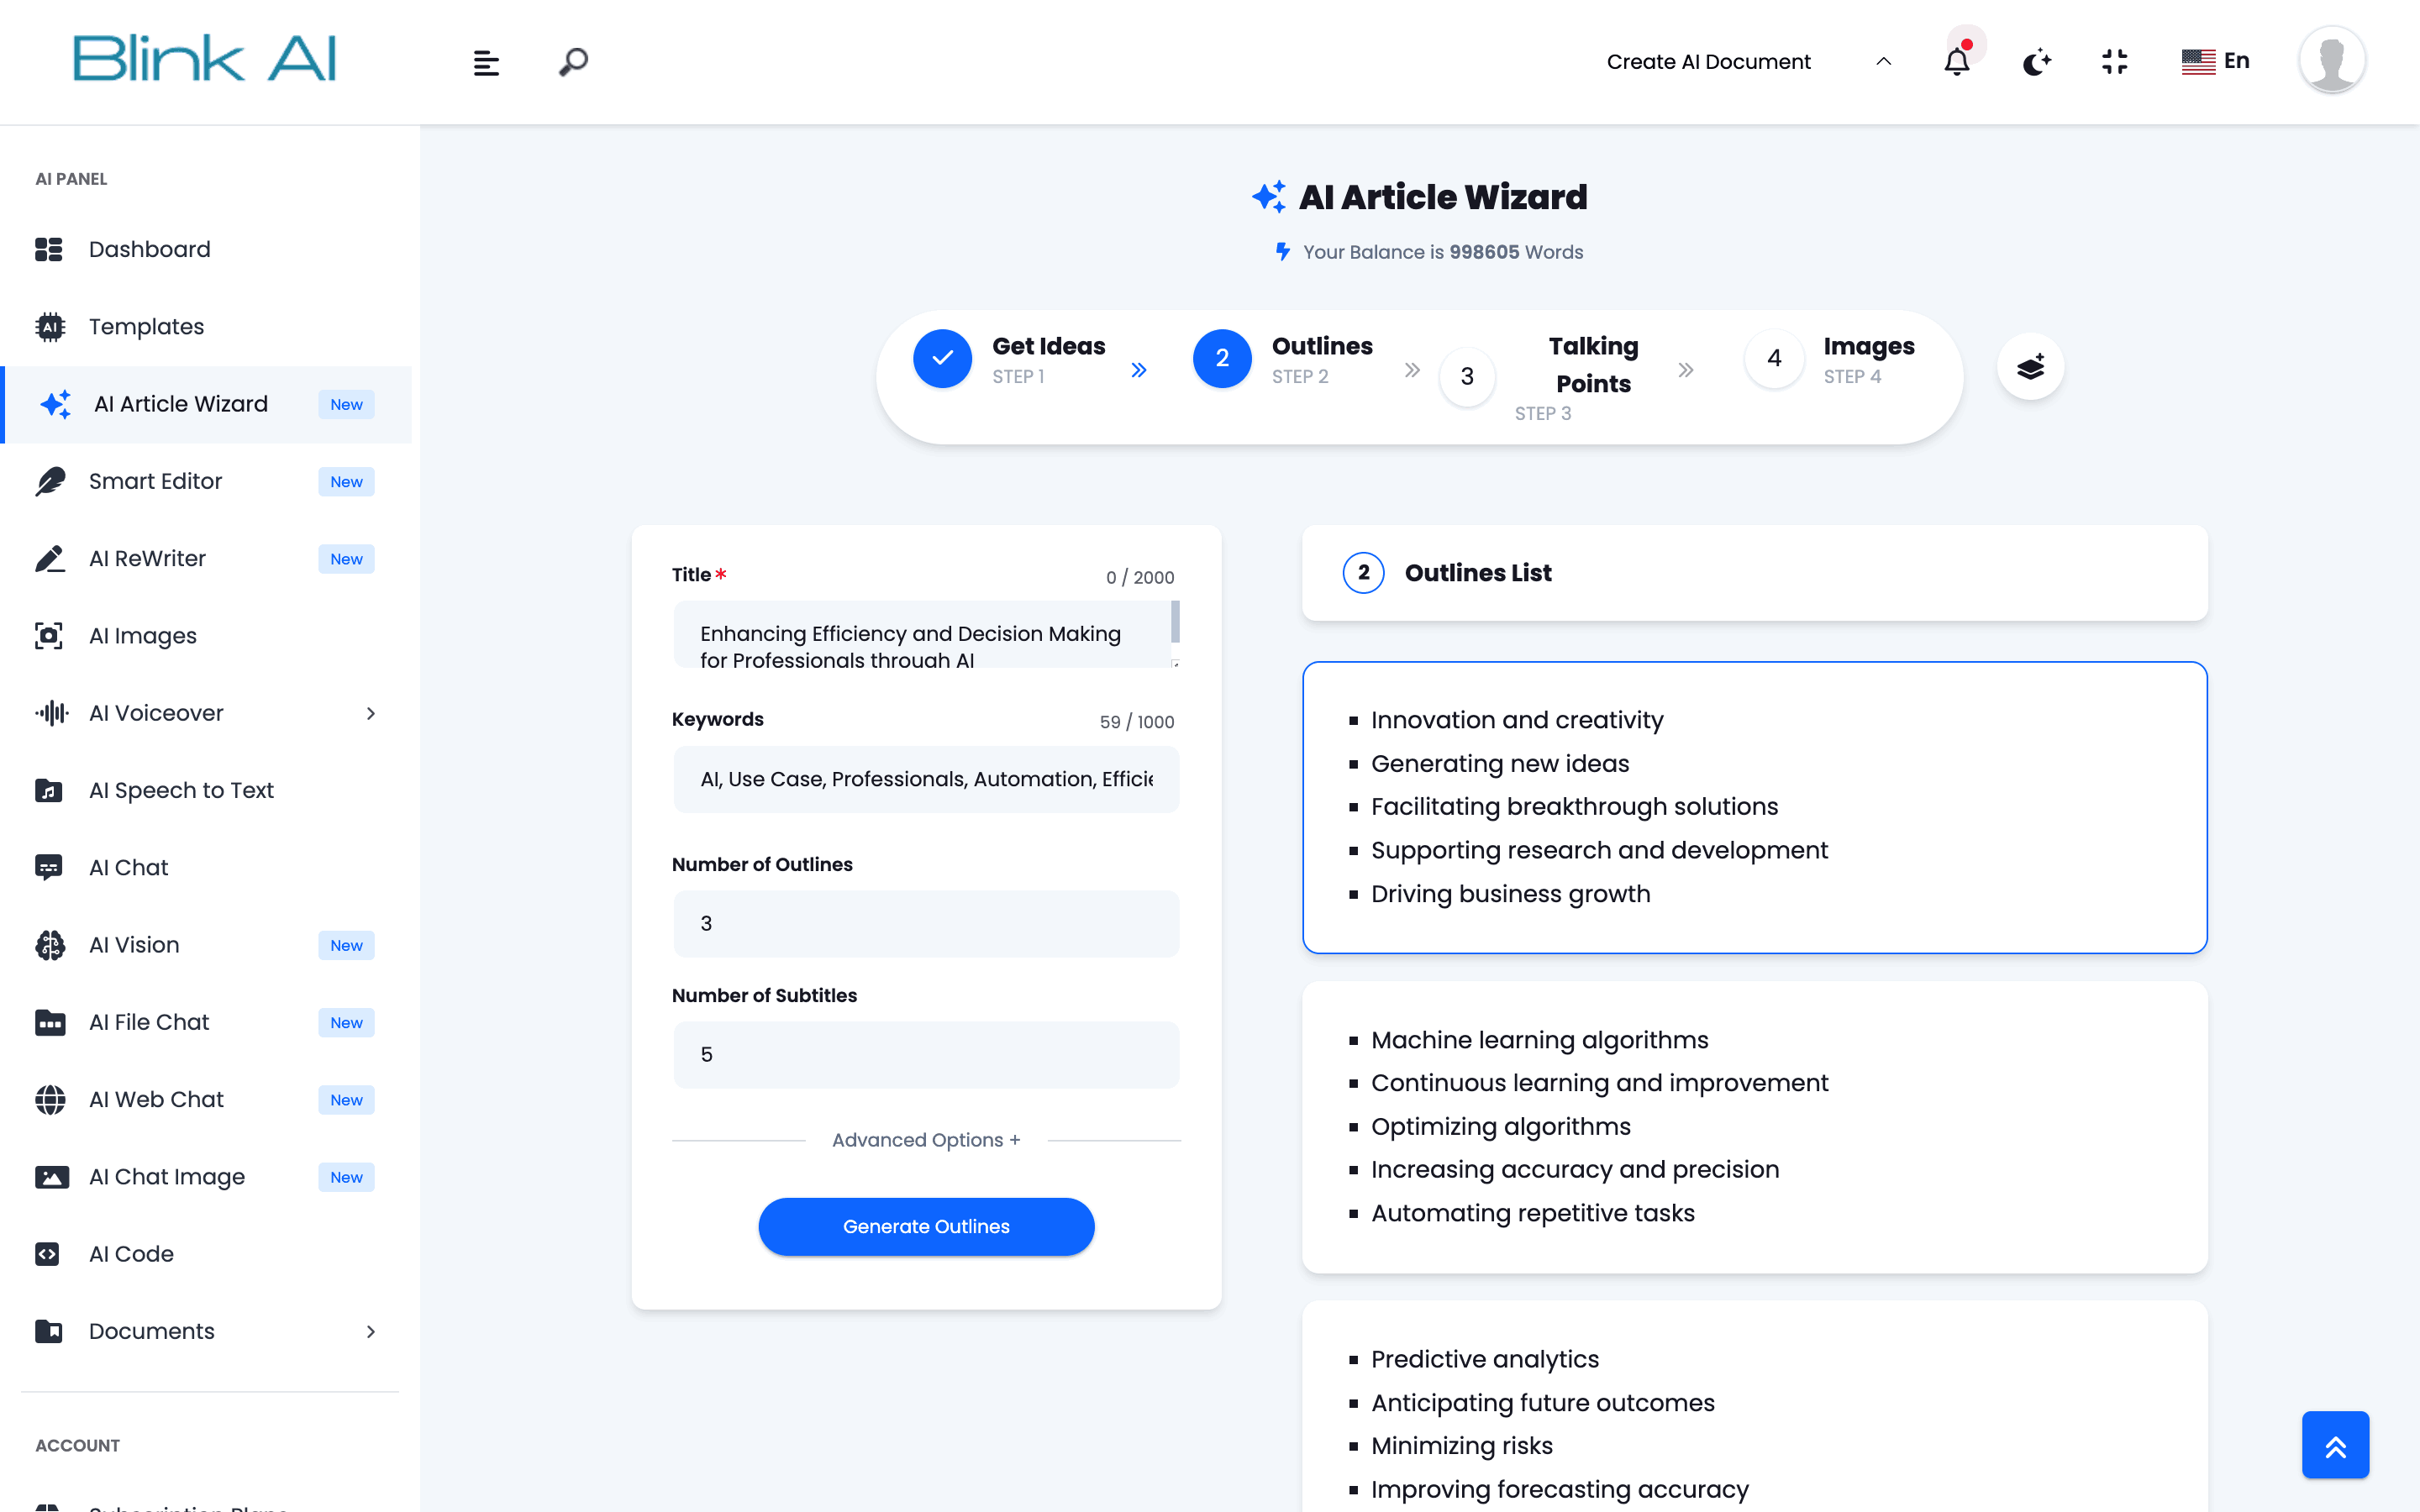Collapse the sidebar with the hamburger icon
Screen dimensions: 2420x1512
[x=486, y=63]
